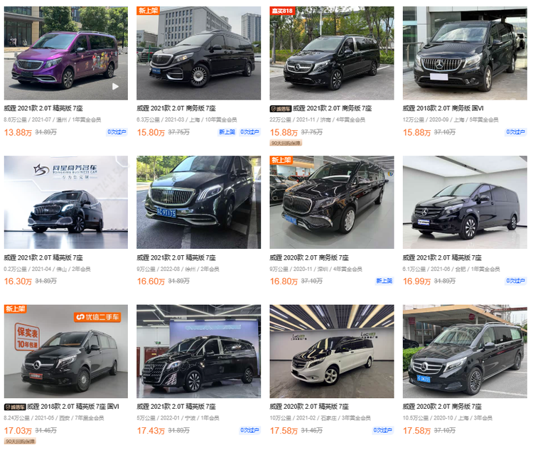Click the 90天回购保障 tag under the 15.88万 price
The image size is (533, 450).
click(x=286, y=143)
